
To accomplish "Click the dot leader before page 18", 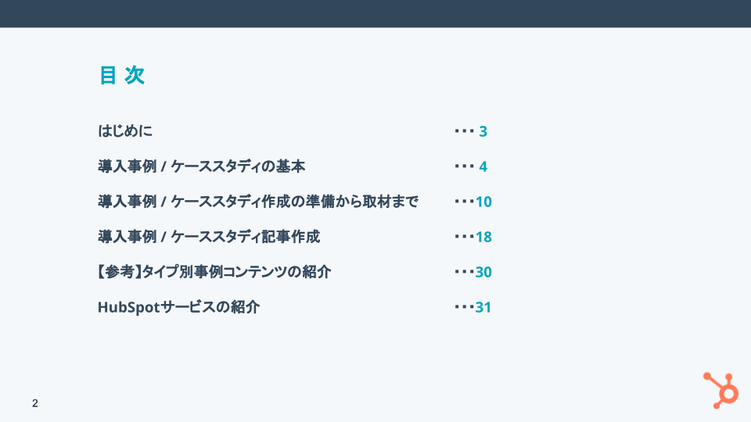I will [x=464, y=237].
